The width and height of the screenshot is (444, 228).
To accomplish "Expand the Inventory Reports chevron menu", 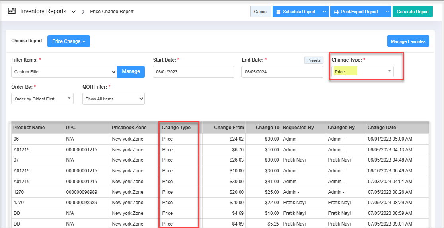I will click(x=74, y=12).
